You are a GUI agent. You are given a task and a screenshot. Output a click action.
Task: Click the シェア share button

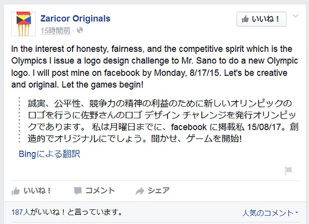(x=152, y=191)
